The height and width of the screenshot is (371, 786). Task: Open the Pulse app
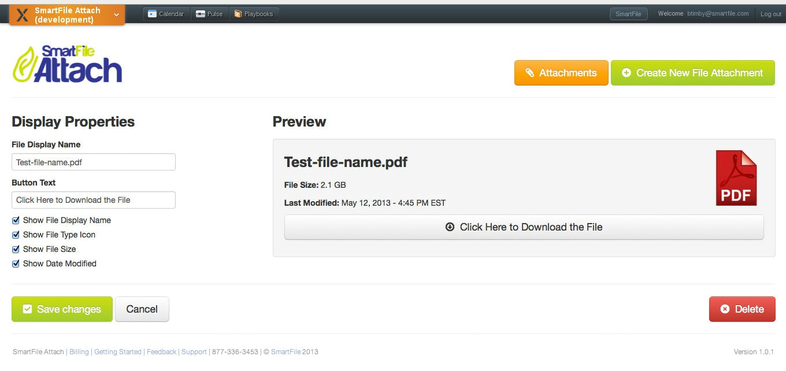click(x=209, y=14)
